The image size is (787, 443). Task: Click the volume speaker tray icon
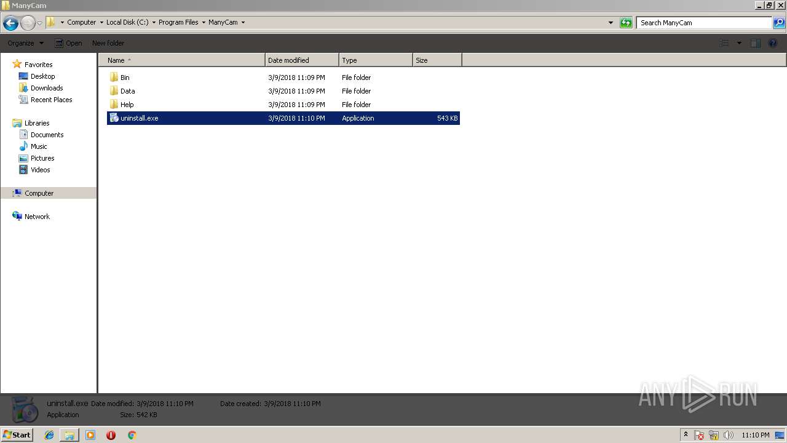click(x=729, y=435)
